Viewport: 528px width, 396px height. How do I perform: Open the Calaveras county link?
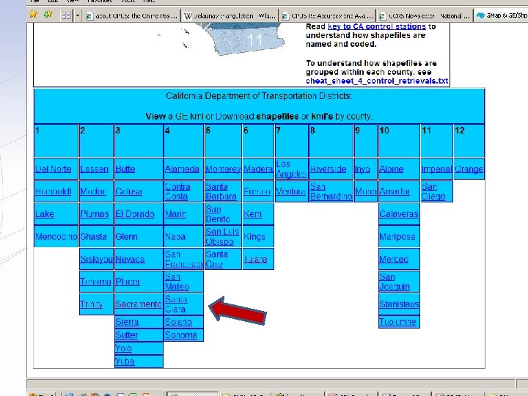(399, 214)
